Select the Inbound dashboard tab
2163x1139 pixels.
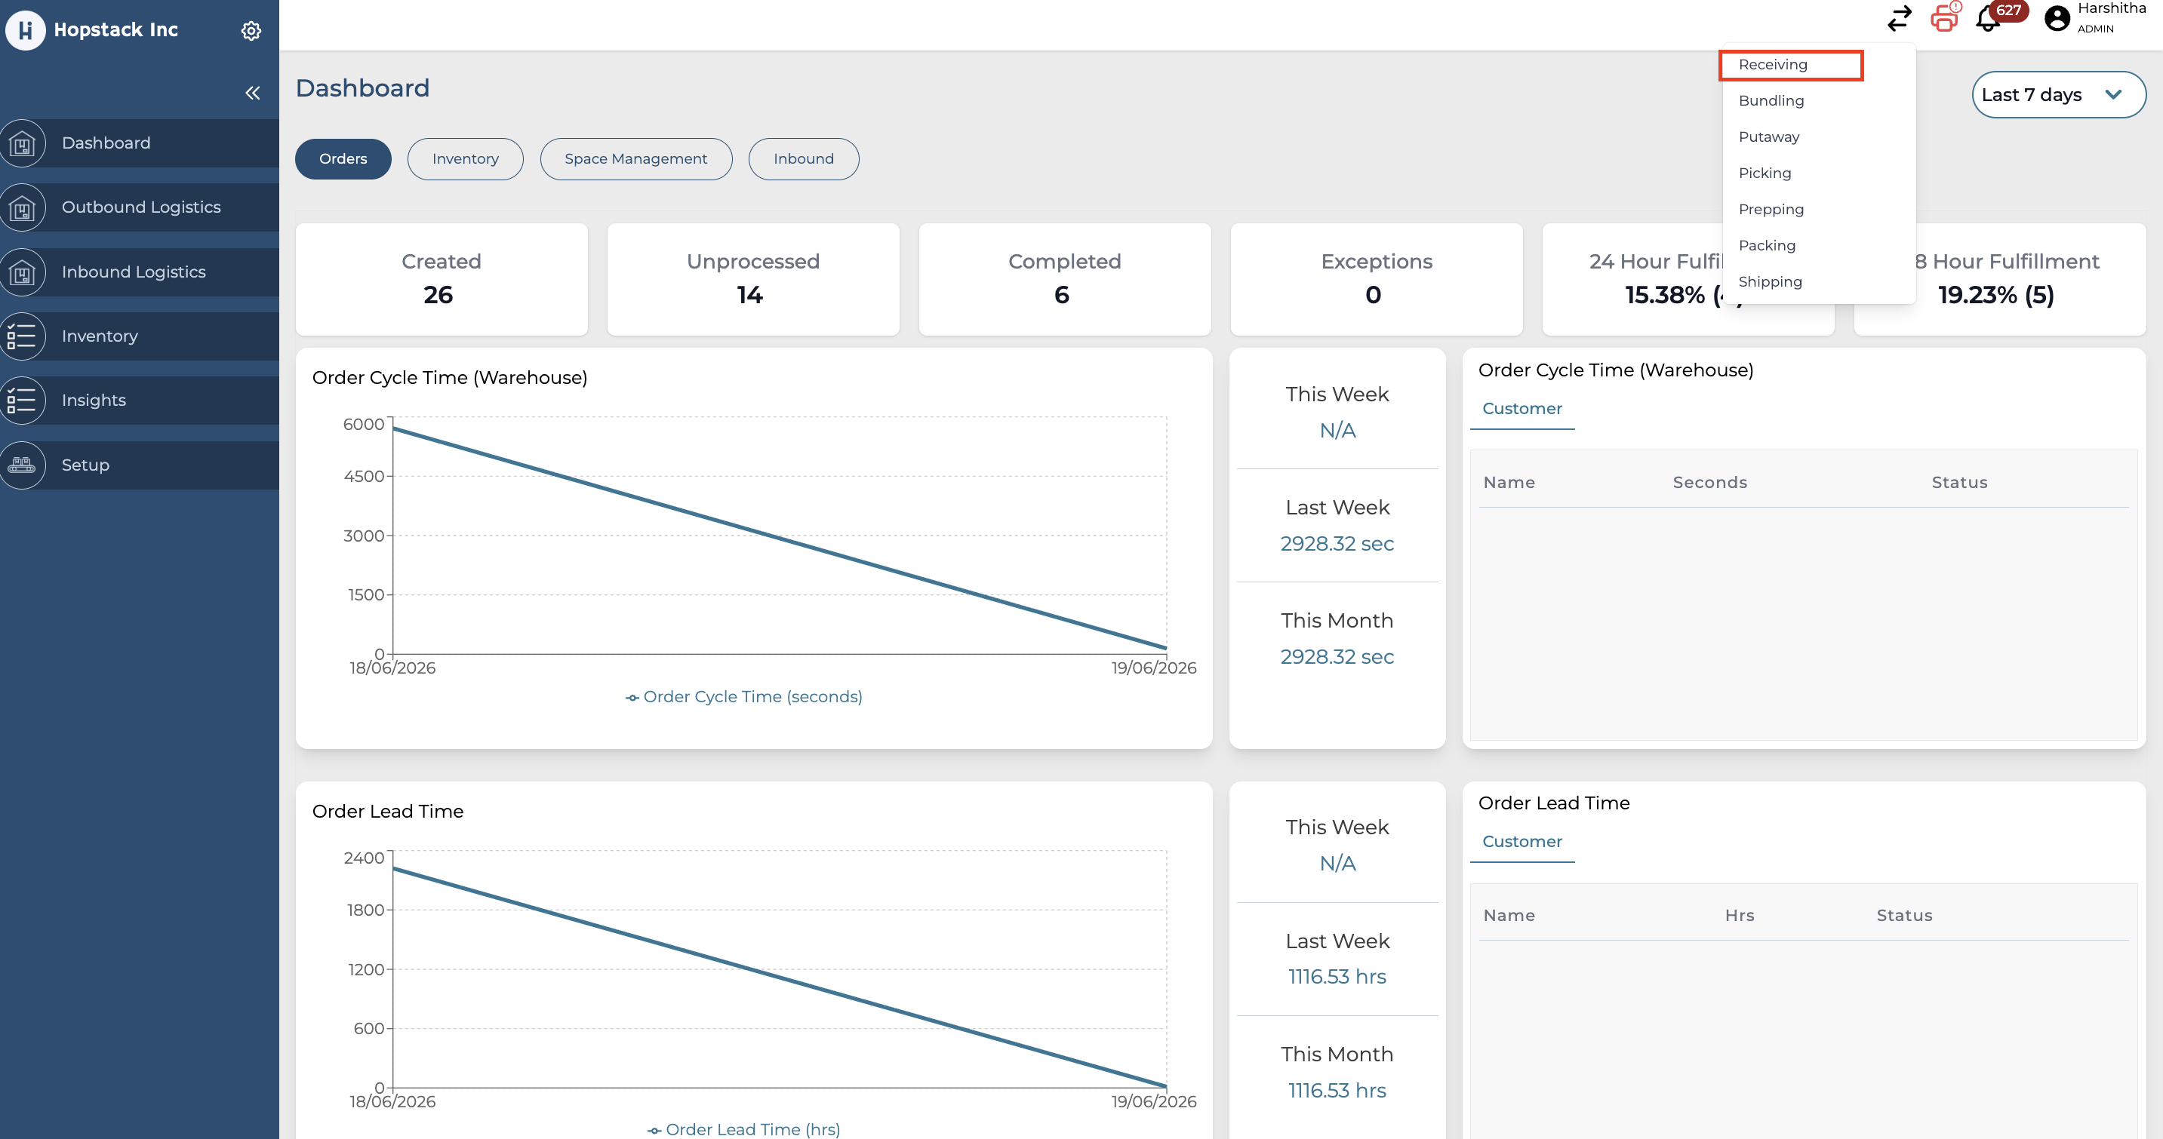pyautogui.click(x=804, y=158)
